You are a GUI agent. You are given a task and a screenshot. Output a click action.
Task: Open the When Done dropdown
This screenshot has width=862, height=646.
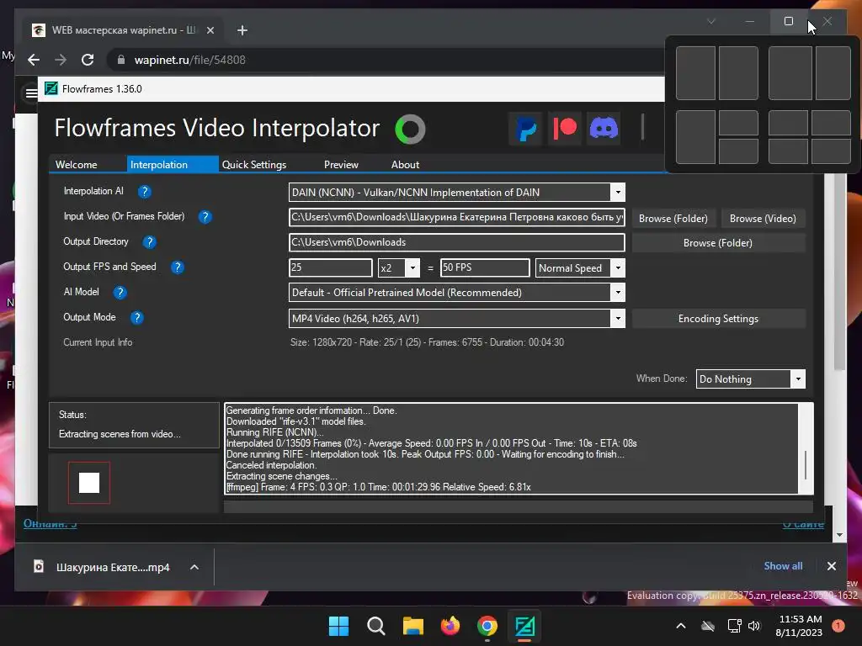point(798,379)
